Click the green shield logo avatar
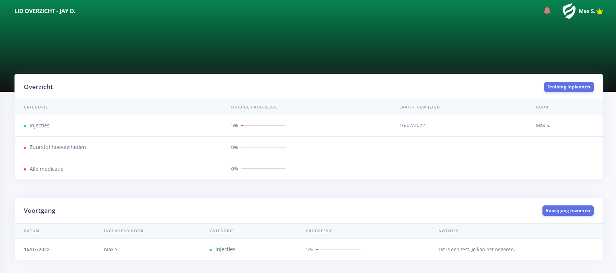616x273 pixels. (569, 11)
